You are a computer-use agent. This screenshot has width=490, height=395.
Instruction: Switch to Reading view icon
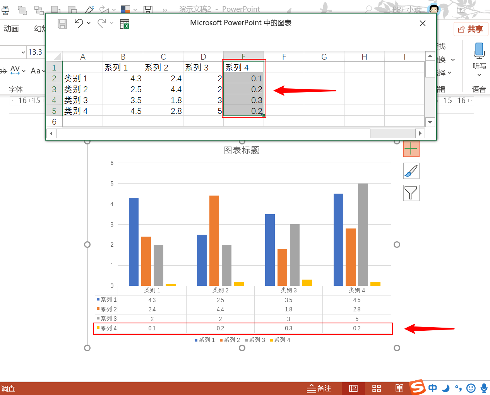(399, 388)
